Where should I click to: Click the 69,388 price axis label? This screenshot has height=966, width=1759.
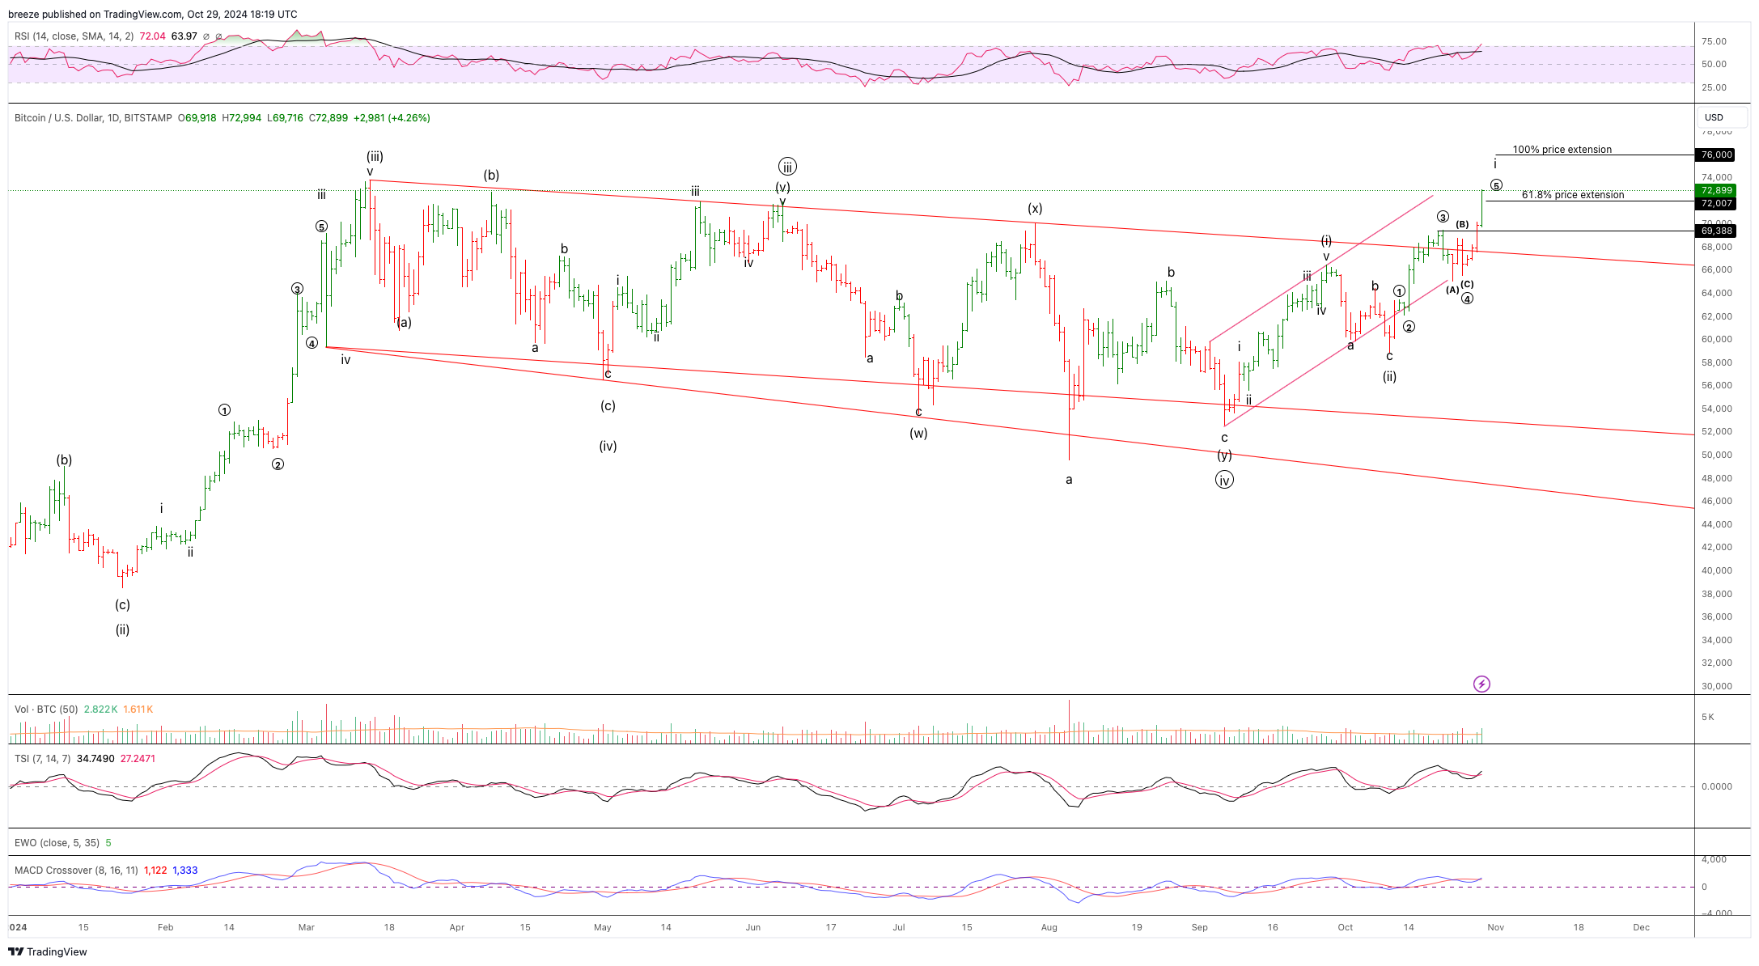point(1715,231)
